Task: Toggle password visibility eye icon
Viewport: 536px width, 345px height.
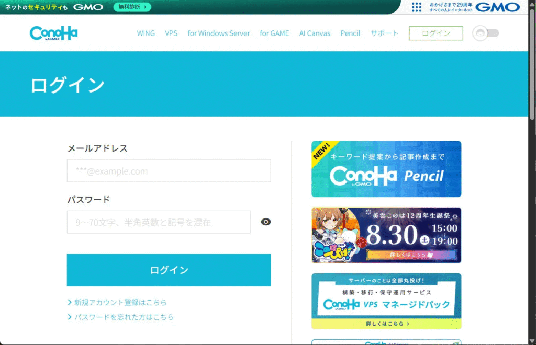Action: 265,222
